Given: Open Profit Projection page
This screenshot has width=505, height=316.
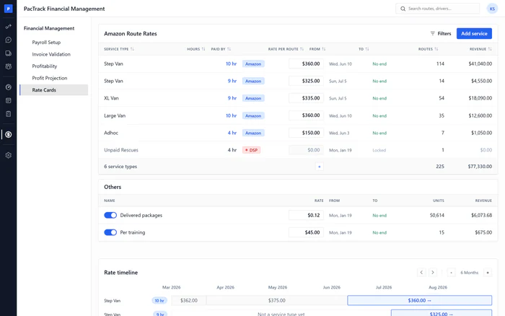Looking at the screenshot, I should click(50, 78).
